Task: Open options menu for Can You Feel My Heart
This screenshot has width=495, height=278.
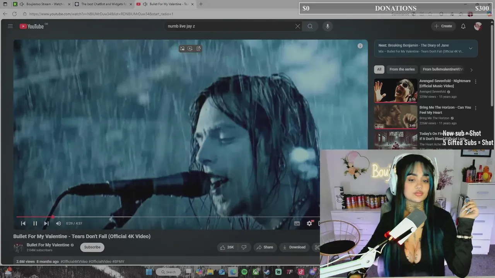Action: (476, 108)
